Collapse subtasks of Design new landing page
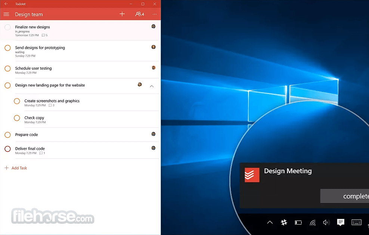The height and width of the screenshot is (235, 369). [x=152, y=86]
